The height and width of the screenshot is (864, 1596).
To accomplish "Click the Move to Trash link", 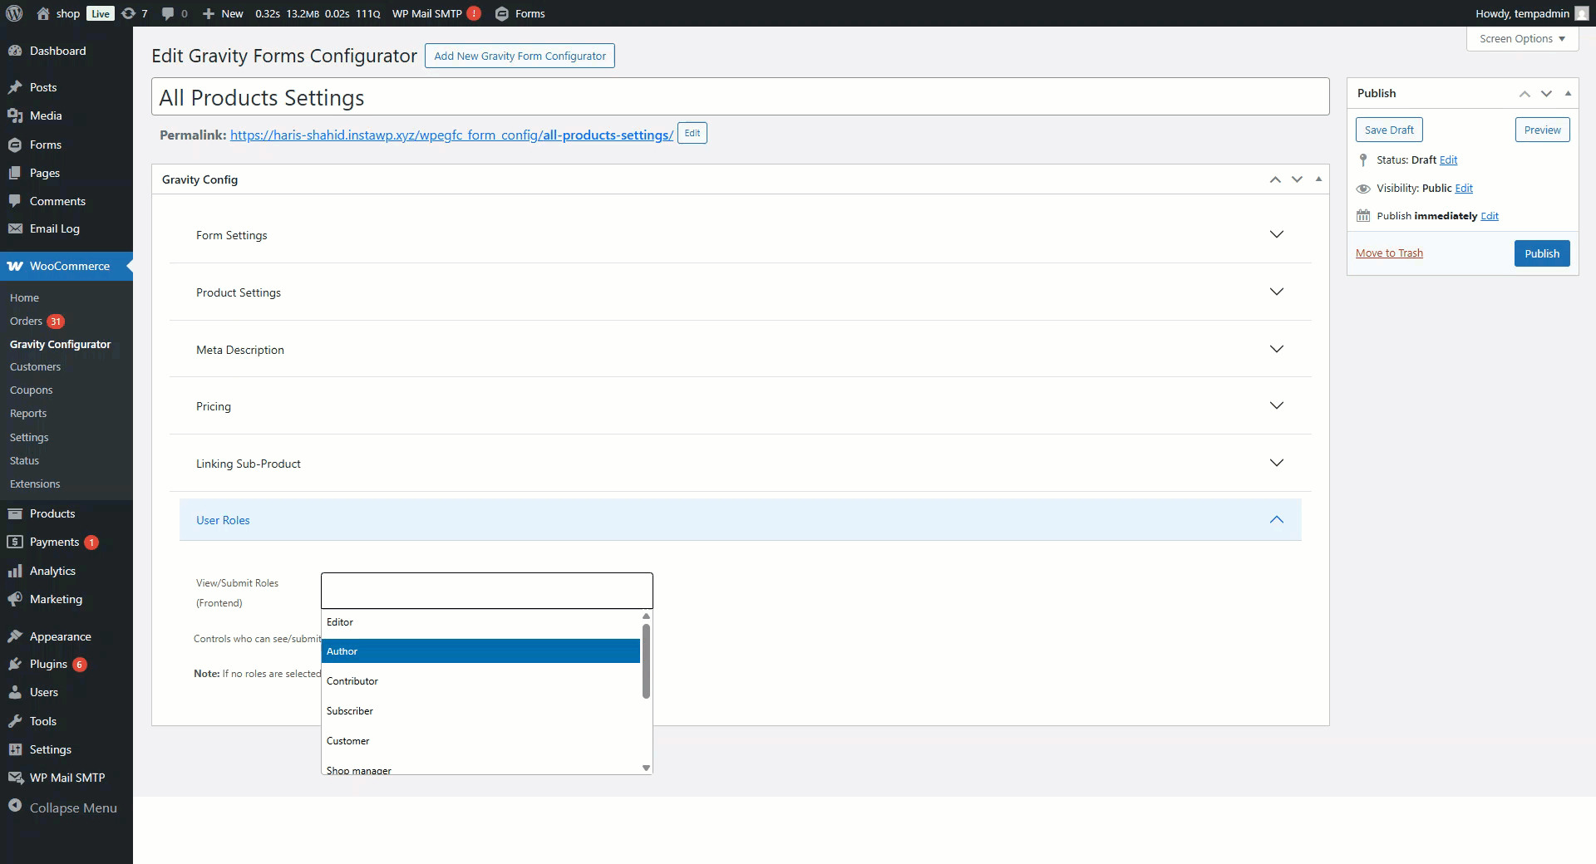I will [1389, 253].
